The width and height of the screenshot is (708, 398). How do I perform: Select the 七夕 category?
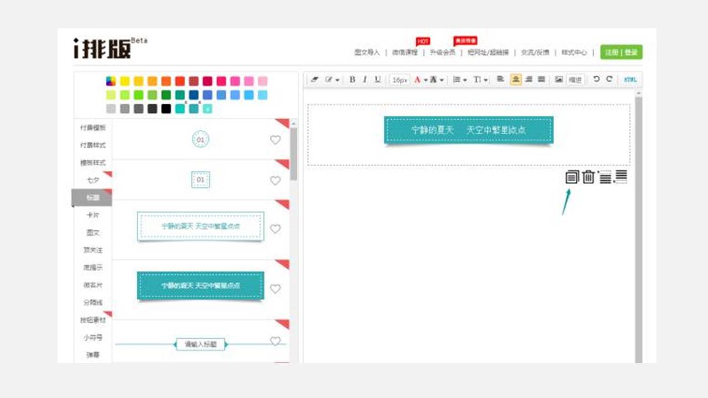[x=93, y=180]
